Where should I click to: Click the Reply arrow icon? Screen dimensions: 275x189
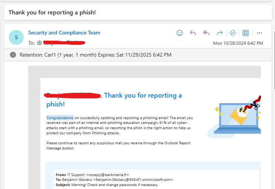pos(193,33)
